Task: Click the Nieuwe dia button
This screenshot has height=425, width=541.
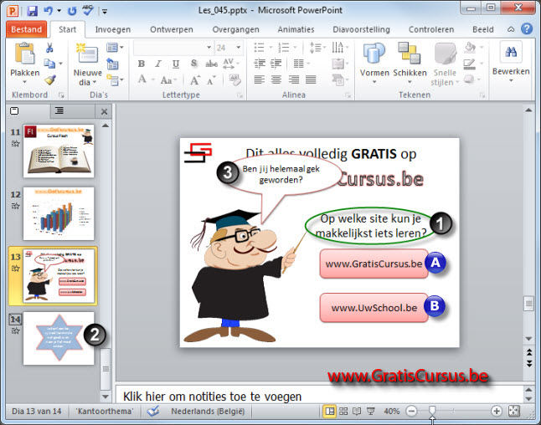Action: [87, 64]
